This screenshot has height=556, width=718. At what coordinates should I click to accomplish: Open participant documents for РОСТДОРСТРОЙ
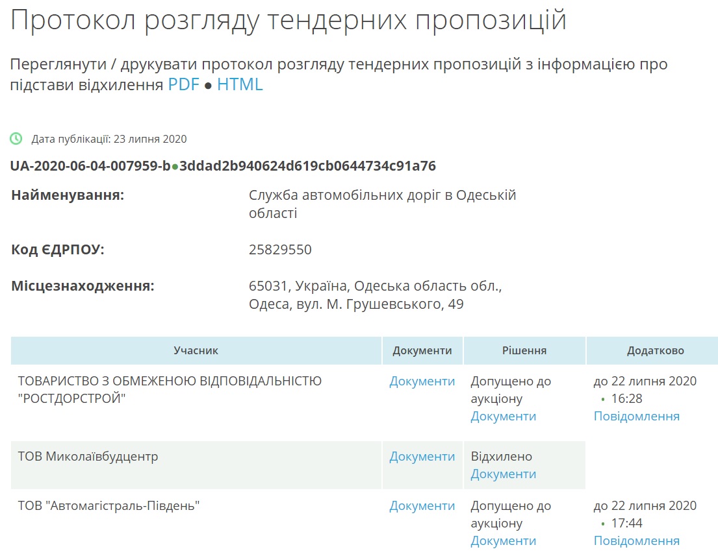(x=422, y=381)
